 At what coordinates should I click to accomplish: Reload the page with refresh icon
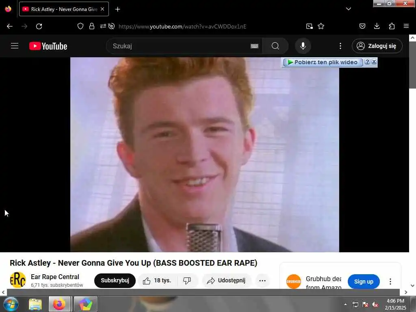[39, 26]
